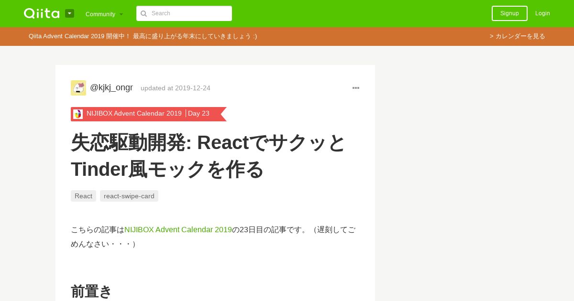The width and height of the screenshot is (574, 301).
Task: Open カレンダーを見る link in banner
Action: [517, 36]
